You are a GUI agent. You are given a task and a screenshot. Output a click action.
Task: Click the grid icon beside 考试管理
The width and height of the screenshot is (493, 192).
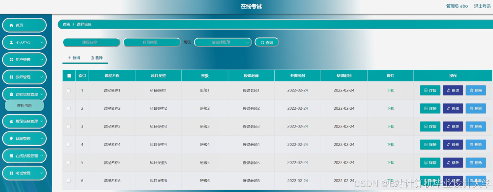coord(11,173)
